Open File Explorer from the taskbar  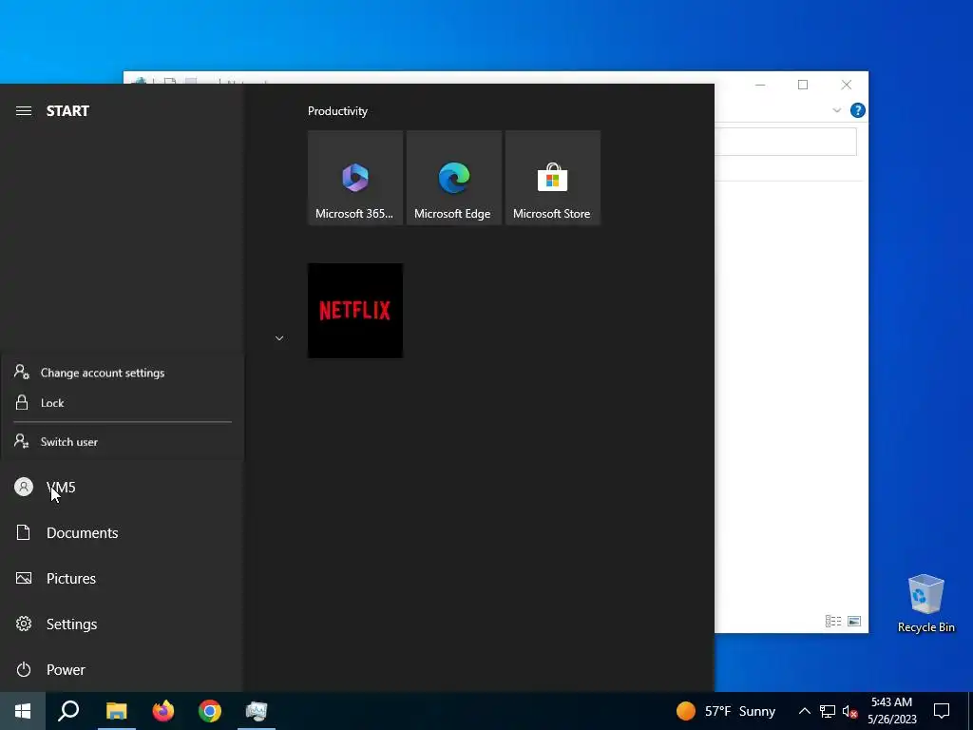(116, 711)
